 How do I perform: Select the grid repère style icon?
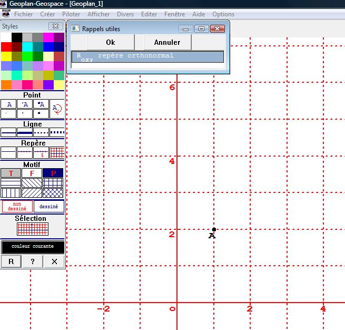point(57,152)
